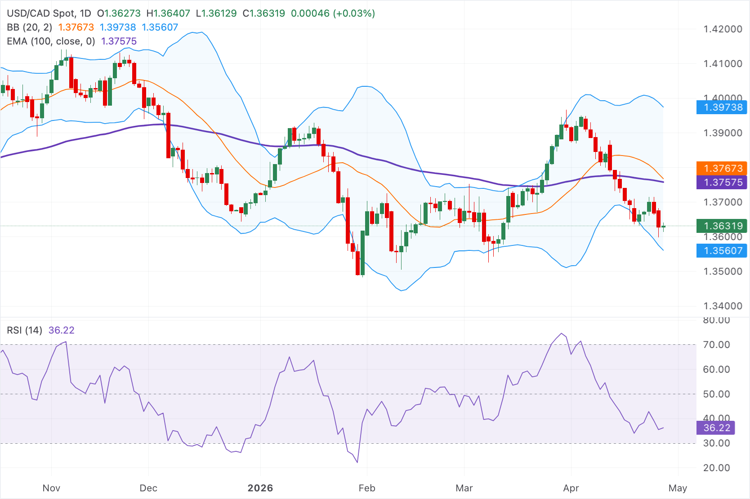
Task: Click the orange 1.37673 price tag on the axis
Action: tap(723, 168)
